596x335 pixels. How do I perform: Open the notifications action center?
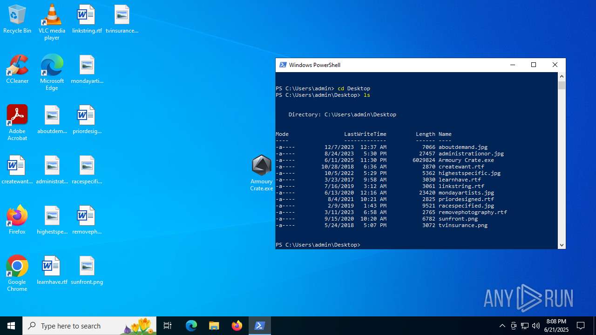(581, 326)
